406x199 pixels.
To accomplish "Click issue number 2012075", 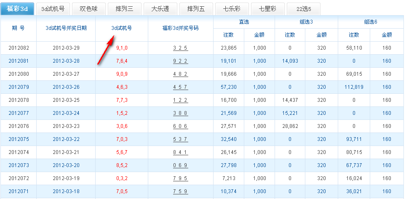I will pos(19,139).
